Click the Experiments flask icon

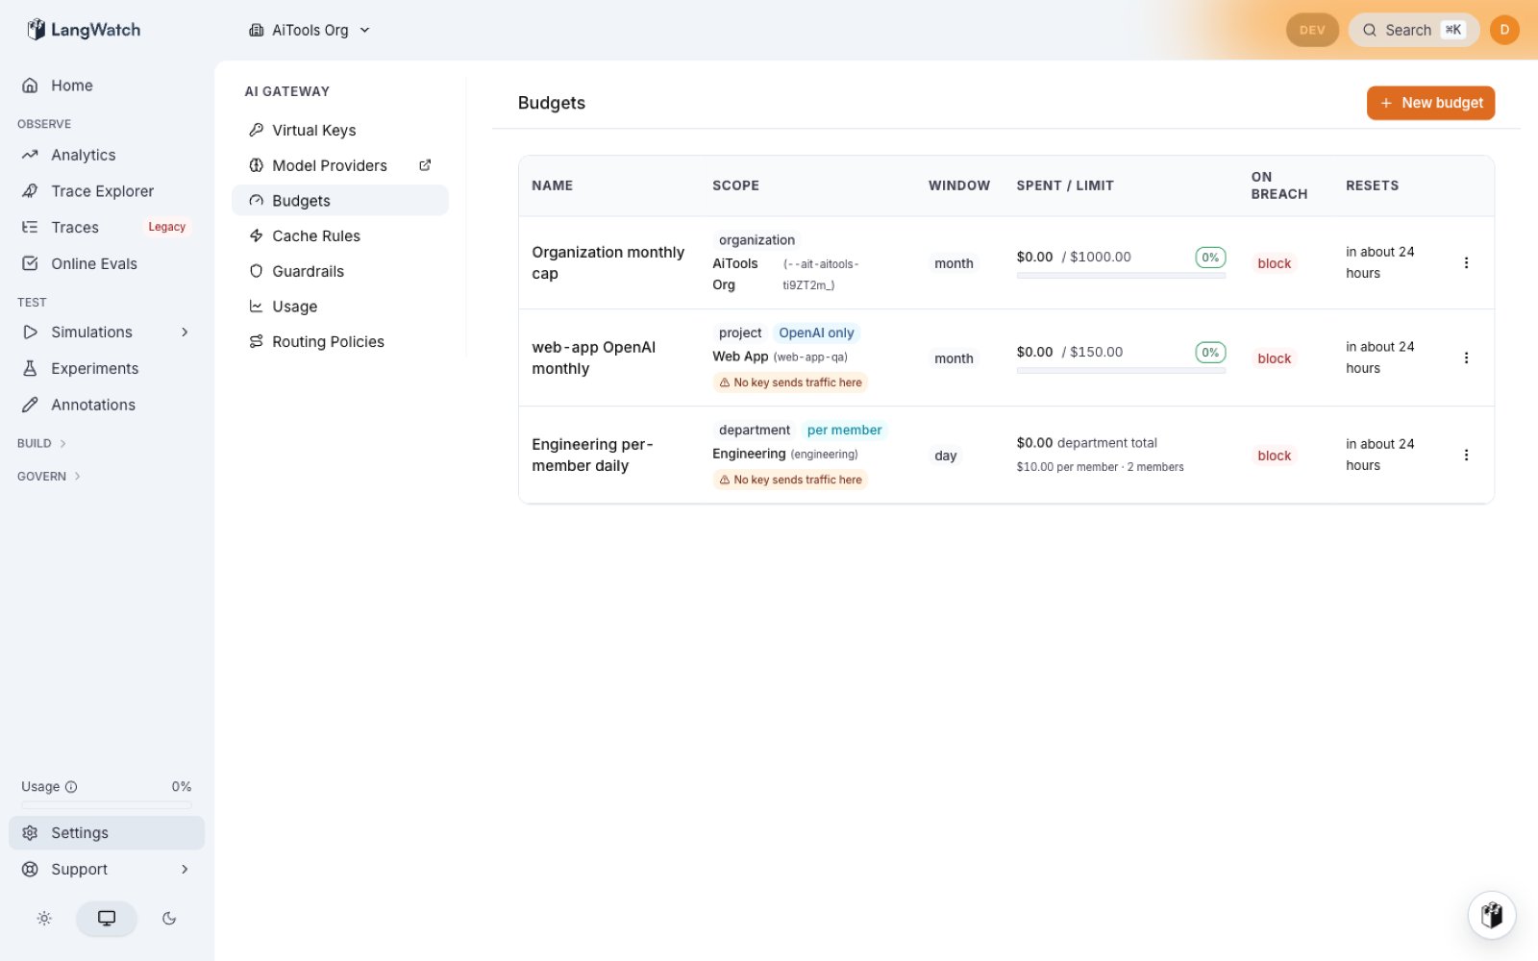(30, 369)
